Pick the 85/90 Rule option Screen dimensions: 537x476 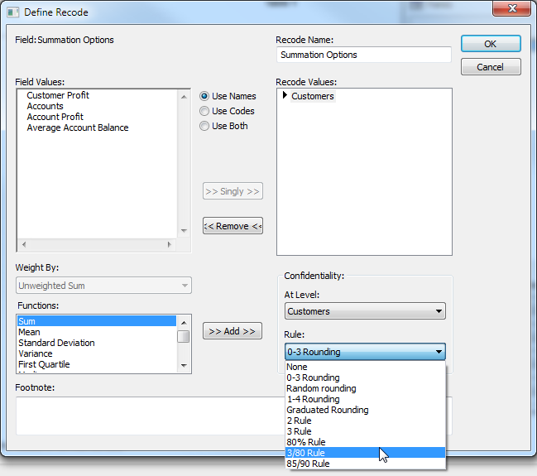[308, 464]
